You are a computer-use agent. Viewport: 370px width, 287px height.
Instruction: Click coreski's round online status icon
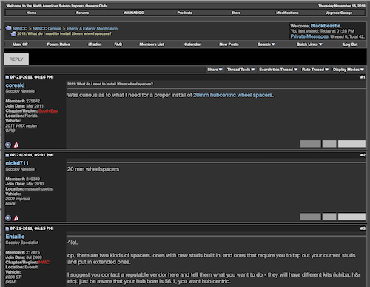8,145
